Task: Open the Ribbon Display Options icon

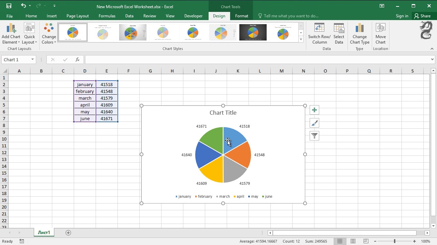Action: 382,6
